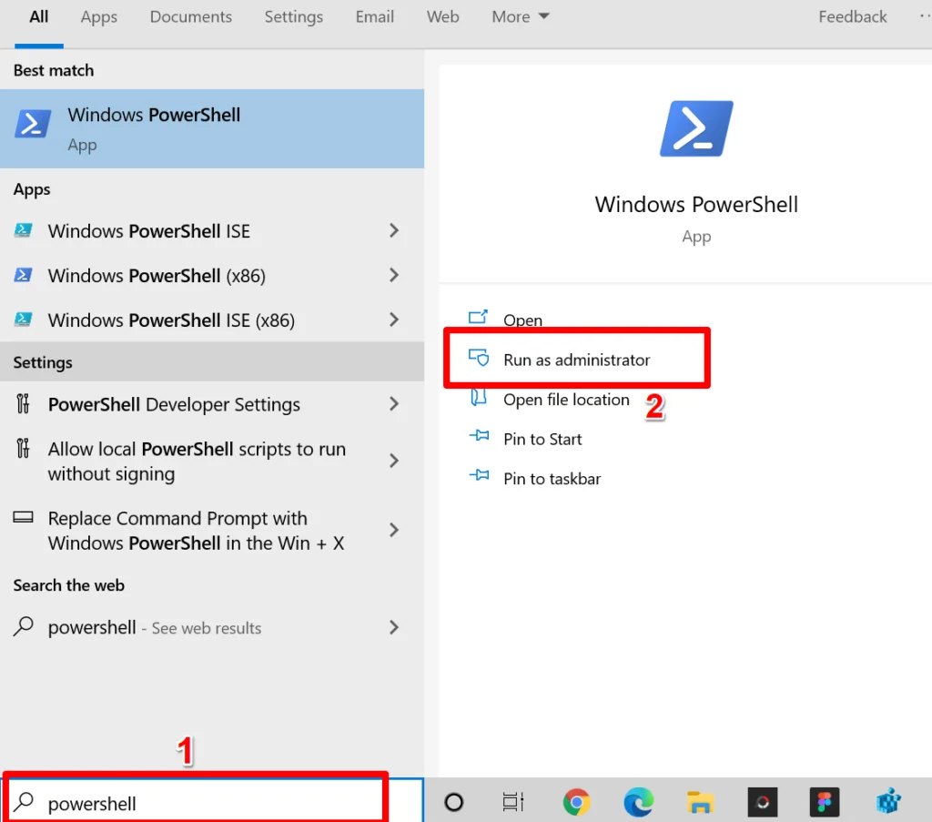Select Windows PowerShell ISE result text

148,230
